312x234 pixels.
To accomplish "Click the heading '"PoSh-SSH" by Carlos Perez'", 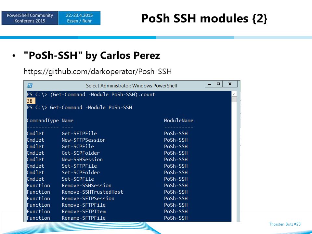I will point(92,55).
